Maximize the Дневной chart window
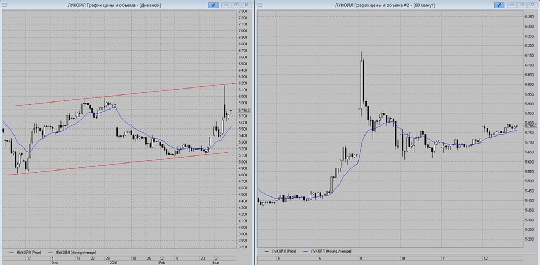 [237, 5]
